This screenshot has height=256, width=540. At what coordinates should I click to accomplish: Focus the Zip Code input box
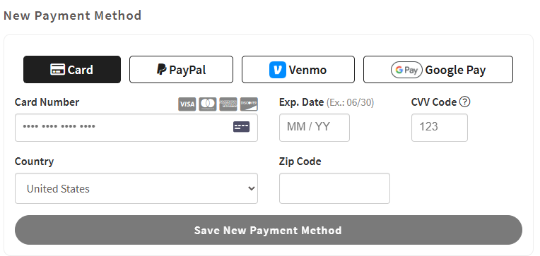334,188
